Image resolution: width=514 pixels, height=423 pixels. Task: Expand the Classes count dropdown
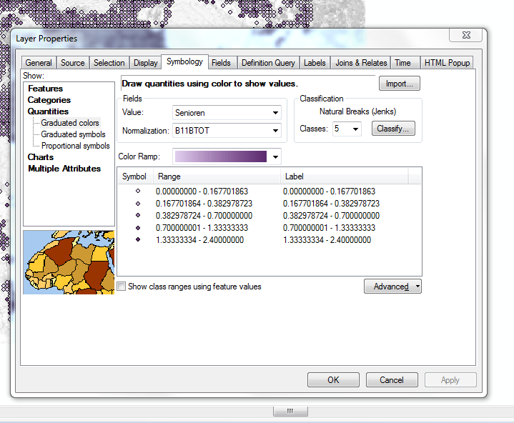(x=355, y=129)
